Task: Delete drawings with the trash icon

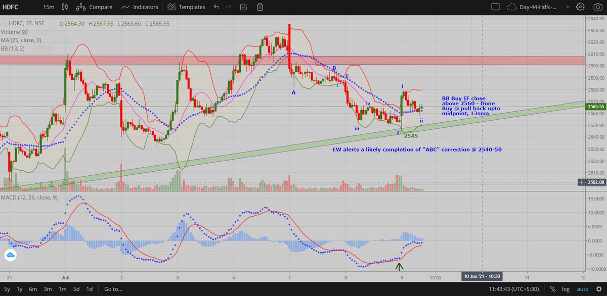Action: [259, 7]
